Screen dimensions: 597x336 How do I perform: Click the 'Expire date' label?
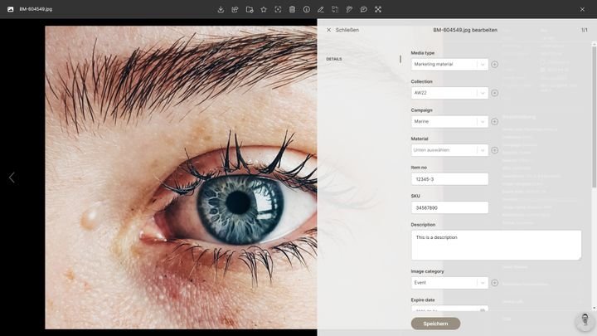click(423, 299)
